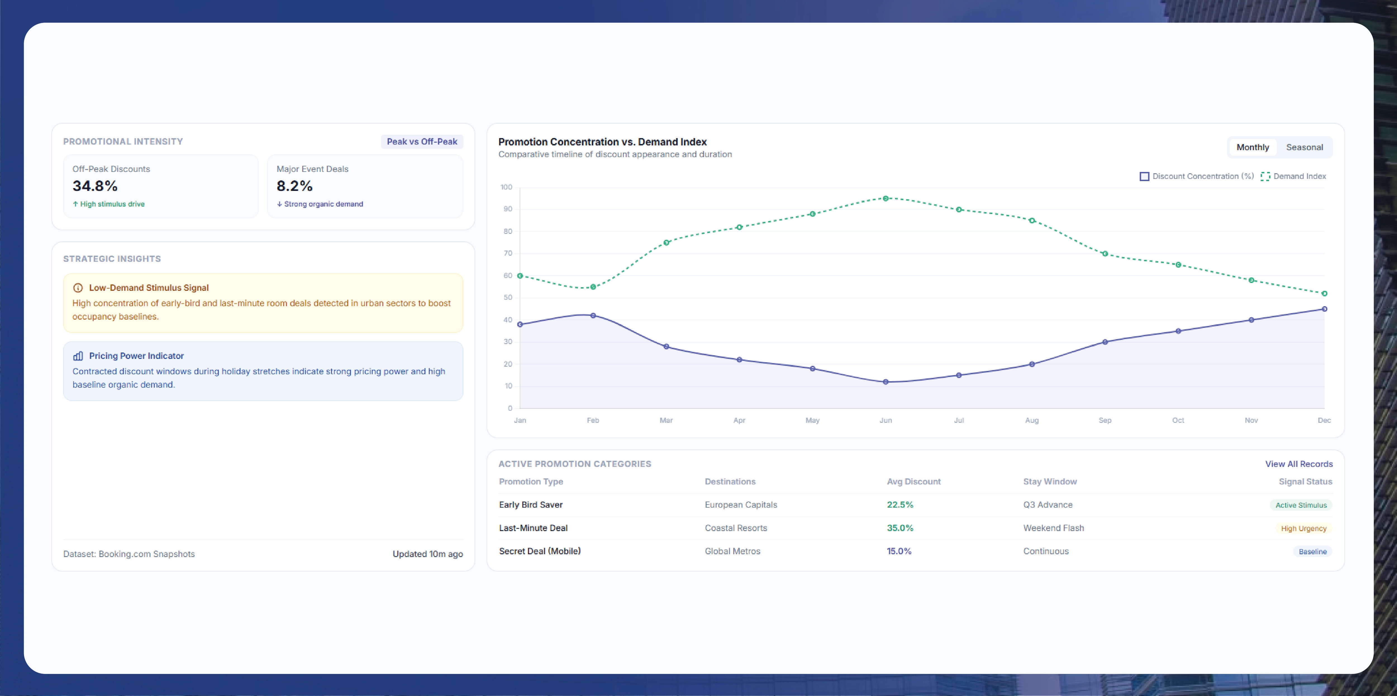
Task: Click the 8.2% Major Event Deals value
Action: (294, 186)
